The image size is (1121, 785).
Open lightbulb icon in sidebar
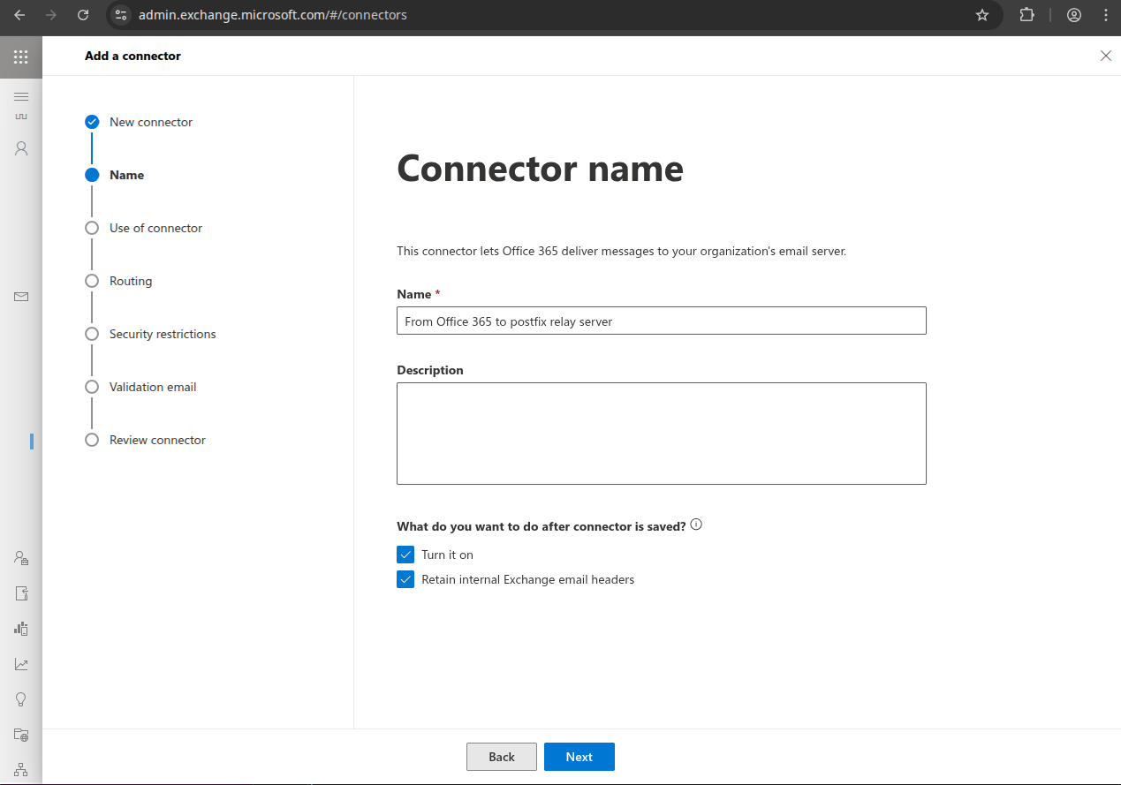tap(21, 699)
